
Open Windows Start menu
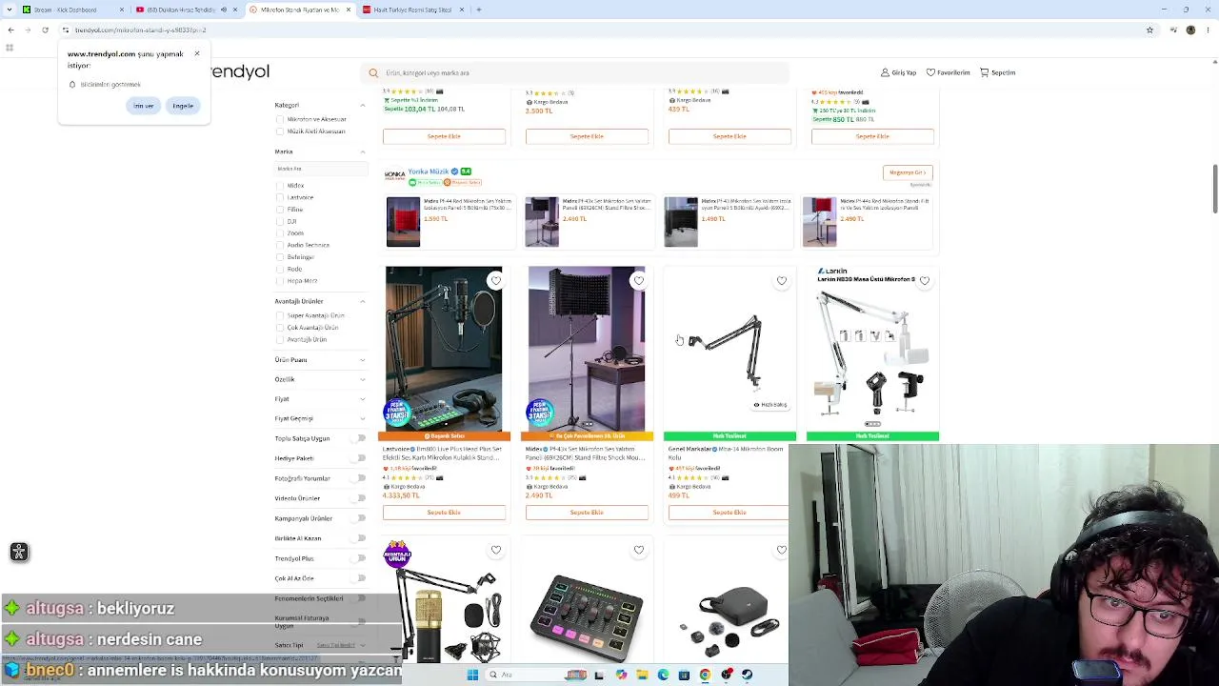(x=472, y=675)
